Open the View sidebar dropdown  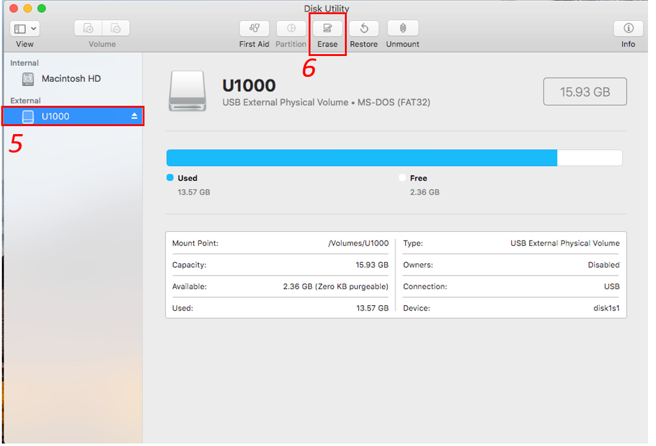(25, 28)
